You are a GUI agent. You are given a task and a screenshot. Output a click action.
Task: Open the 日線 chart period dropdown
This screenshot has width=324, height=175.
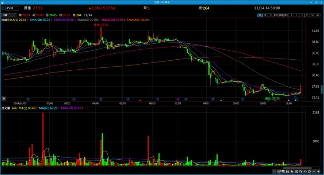point(9,15)
